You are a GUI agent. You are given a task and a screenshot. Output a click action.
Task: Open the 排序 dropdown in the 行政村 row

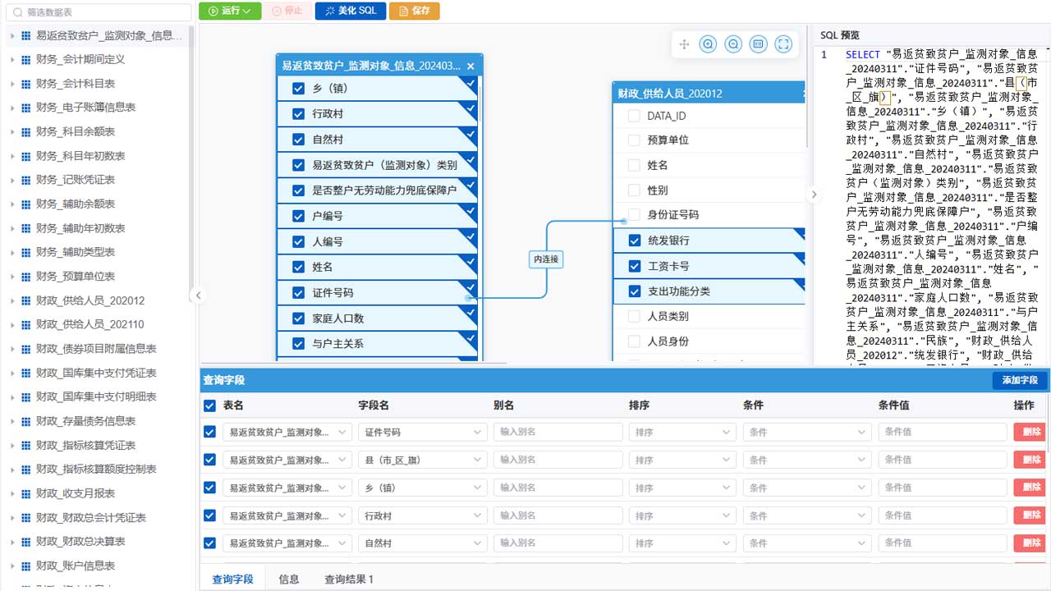(x=682, y=515)
